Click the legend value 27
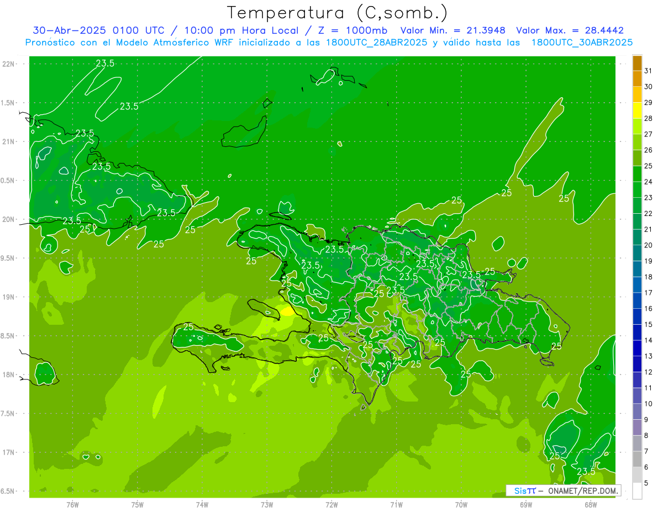 648,134
